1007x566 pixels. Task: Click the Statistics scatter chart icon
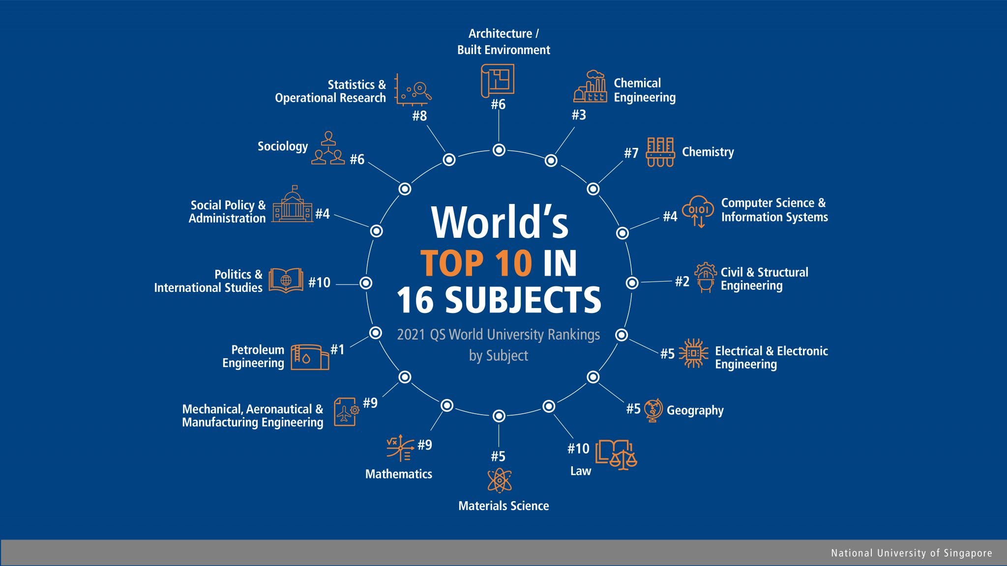coord(413,90)
